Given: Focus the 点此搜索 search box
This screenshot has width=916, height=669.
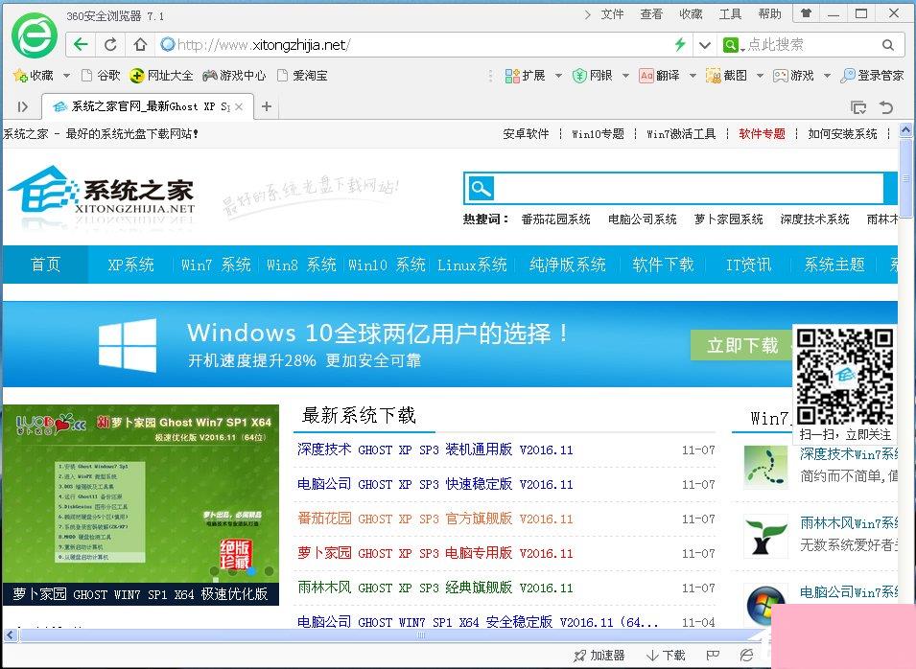Looking at the screenshot, I should (x=810, y=45).
